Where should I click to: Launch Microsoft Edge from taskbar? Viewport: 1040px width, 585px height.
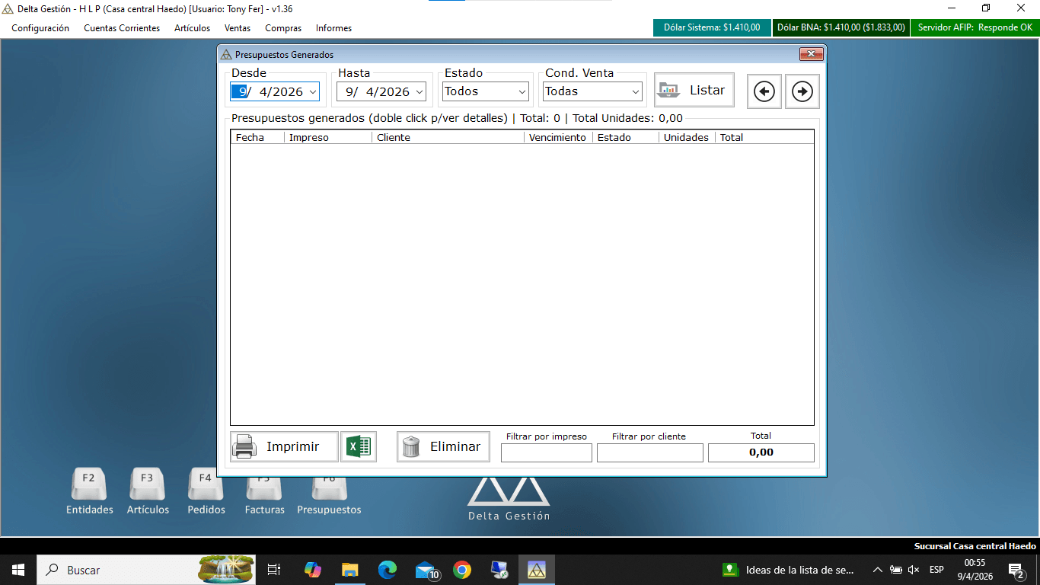388,570
